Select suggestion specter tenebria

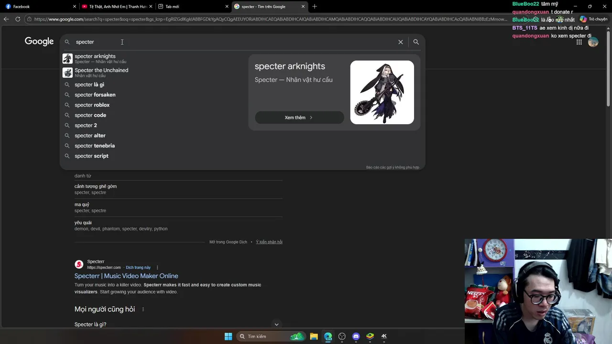point(154,146)
